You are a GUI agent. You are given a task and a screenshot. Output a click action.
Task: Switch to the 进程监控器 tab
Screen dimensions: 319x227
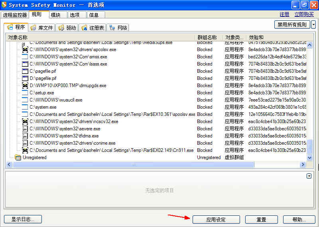coord(15,15)
